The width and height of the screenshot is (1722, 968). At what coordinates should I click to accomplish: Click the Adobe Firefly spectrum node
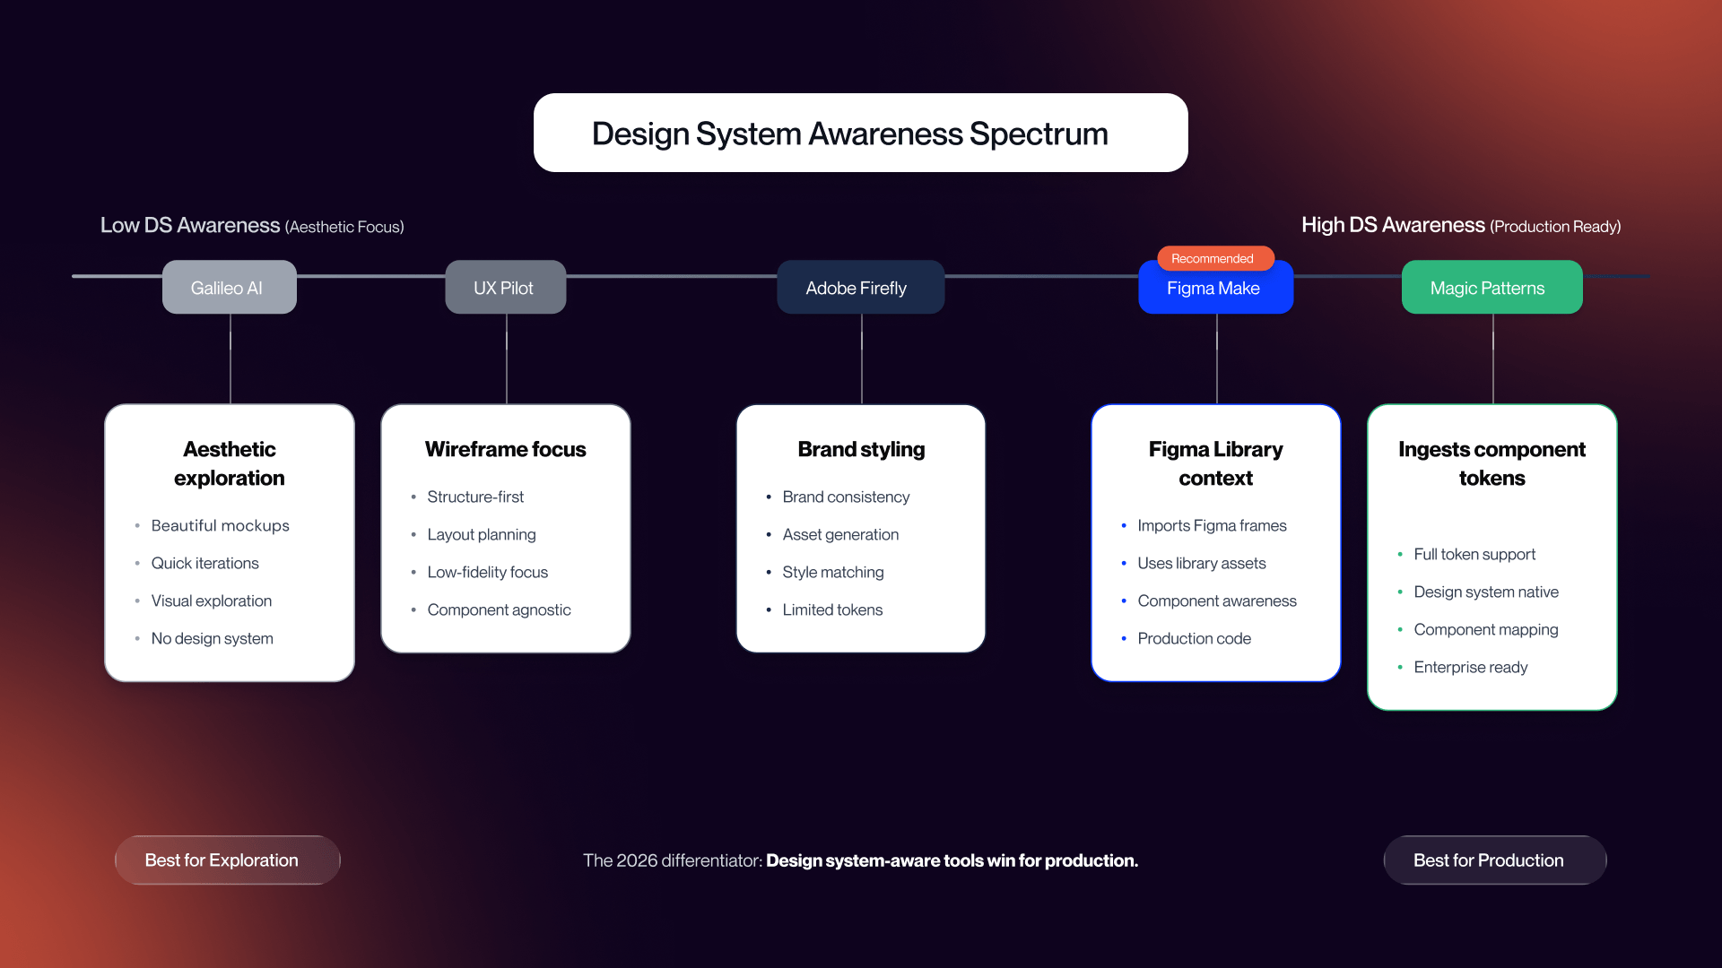pyautogui.click(x=860, y=287)
